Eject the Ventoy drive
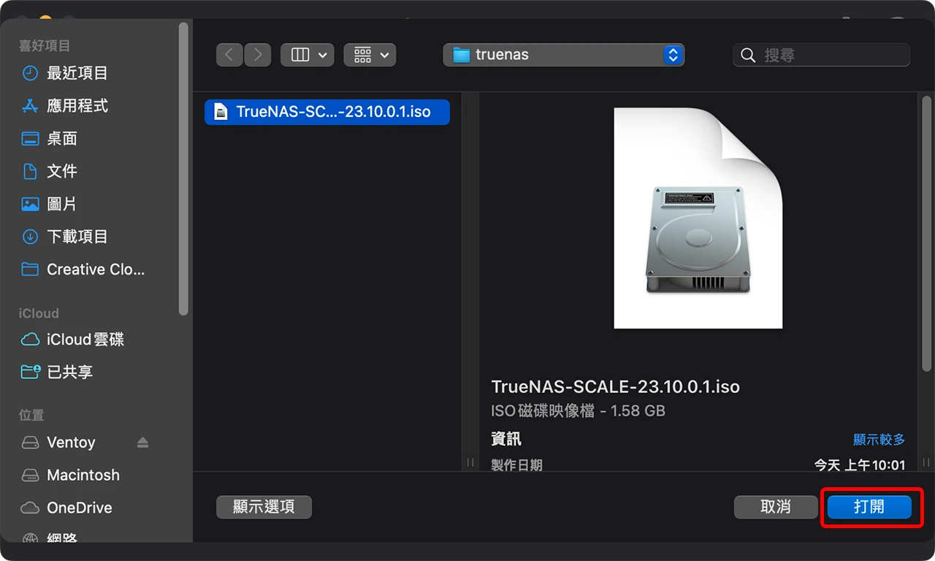Screen dimensions: 935x561 click(143, 442)
